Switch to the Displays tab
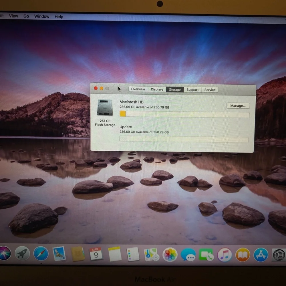 (157, 89)
